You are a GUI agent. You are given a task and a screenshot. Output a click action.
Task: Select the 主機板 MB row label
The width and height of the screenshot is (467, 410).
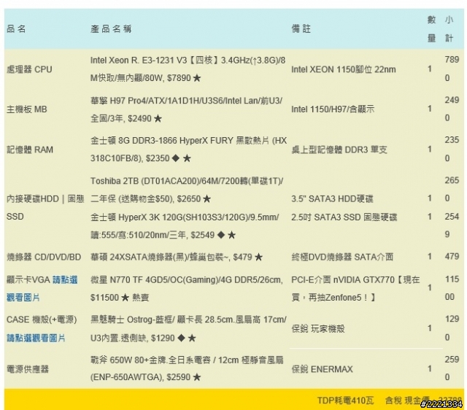[x=27, y=109]
